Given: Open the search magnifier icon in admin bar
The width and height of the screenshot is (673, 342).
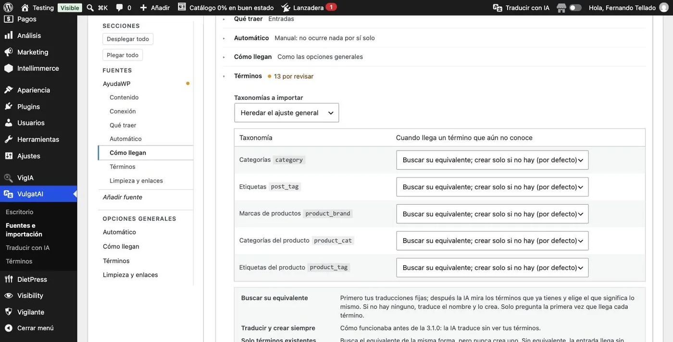Looking at the screenshot, I should point(90,8).
